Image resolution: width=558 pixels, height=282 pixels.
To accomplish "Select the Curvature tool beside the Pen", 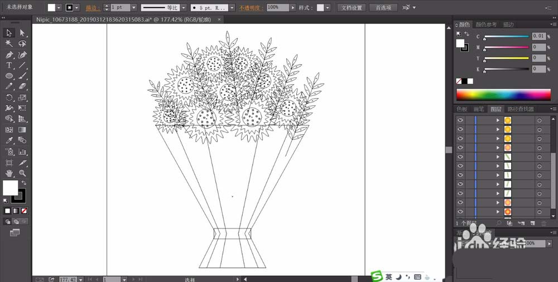I will (x=22, y=55).
